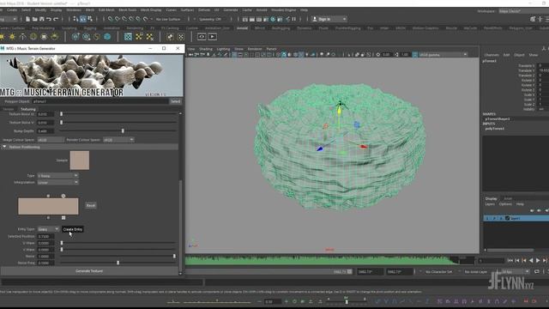The width and height of the screenshot is (549, 309).
Task: Click the Arnold Render play icon
Action: point(212,36)
